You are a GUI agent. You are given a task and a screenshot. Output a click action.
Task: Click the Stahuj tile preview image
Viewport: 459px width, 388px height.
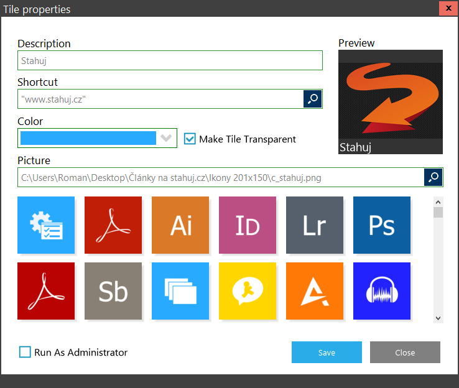point(391,102)
